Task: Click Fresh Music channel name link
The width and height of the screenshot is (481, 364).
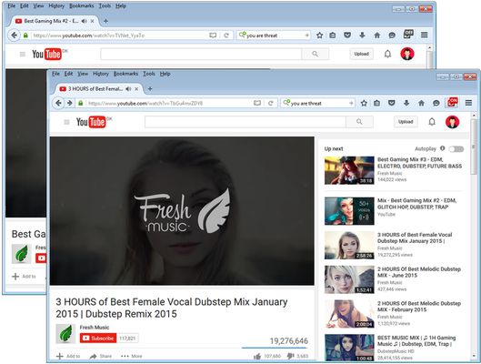Action: click(x=95, y=328)
